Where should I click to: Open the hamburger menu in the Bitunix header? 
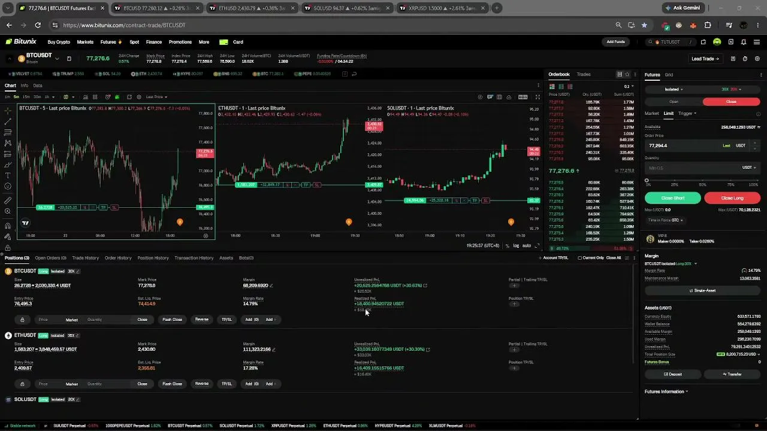(757, 42)
